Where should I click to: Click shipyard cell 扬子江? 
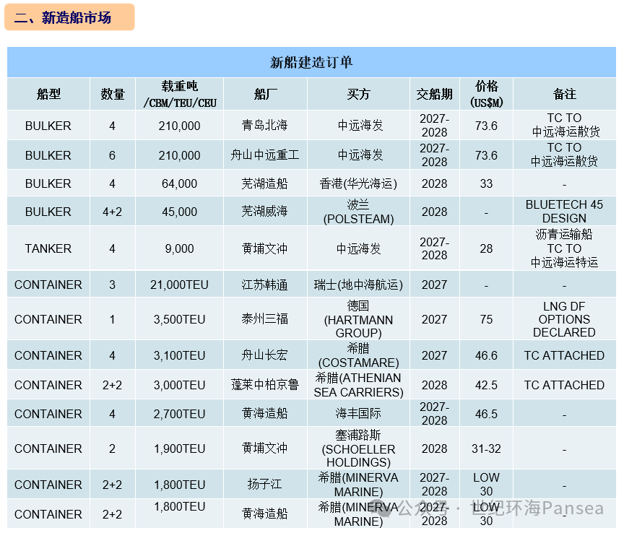pyautogui.click(x=264, y=485)
